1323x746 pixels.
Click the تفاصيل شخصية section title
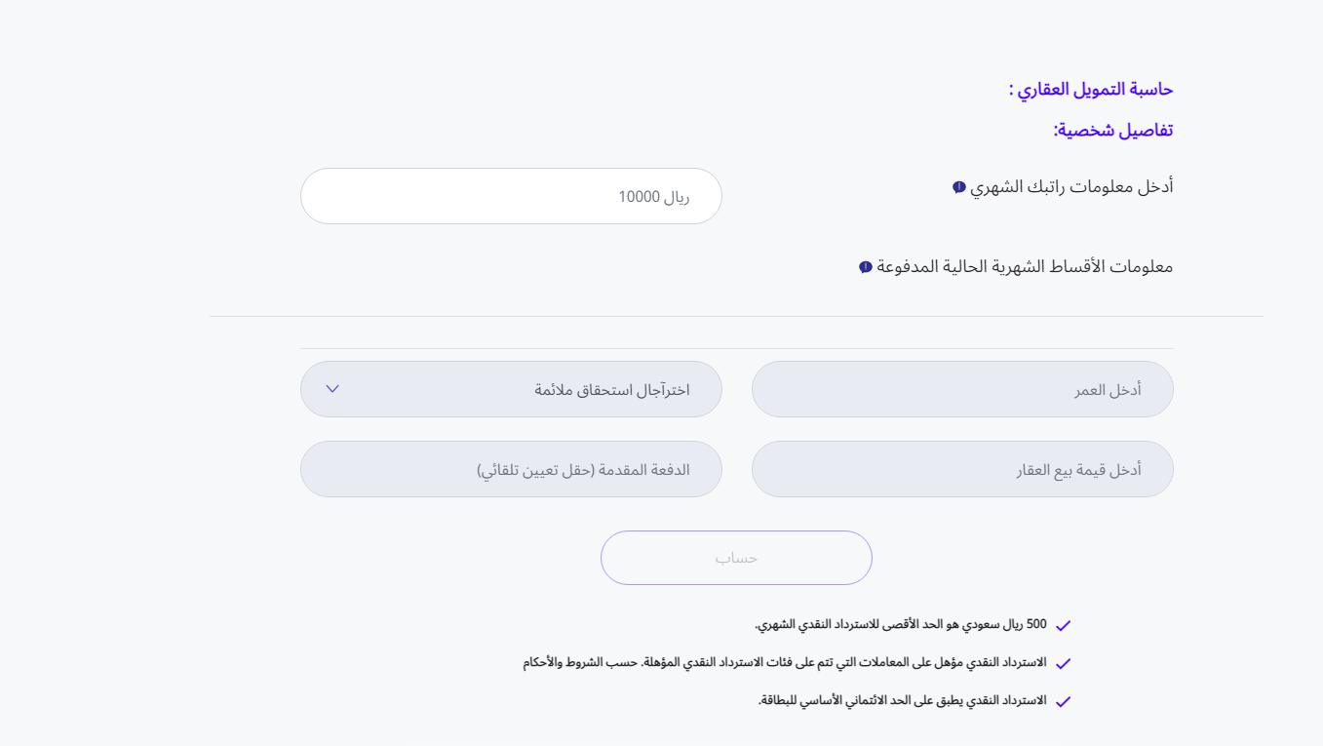pyautogui.click(x=1112, y=131)
